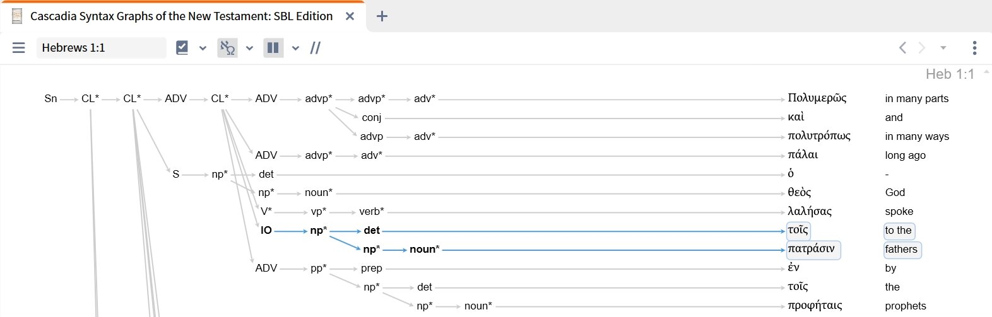The height and width of the screenshot is (317, 992).
Task: Click the Heb 1:1 verse label
Action: point(950,74)
